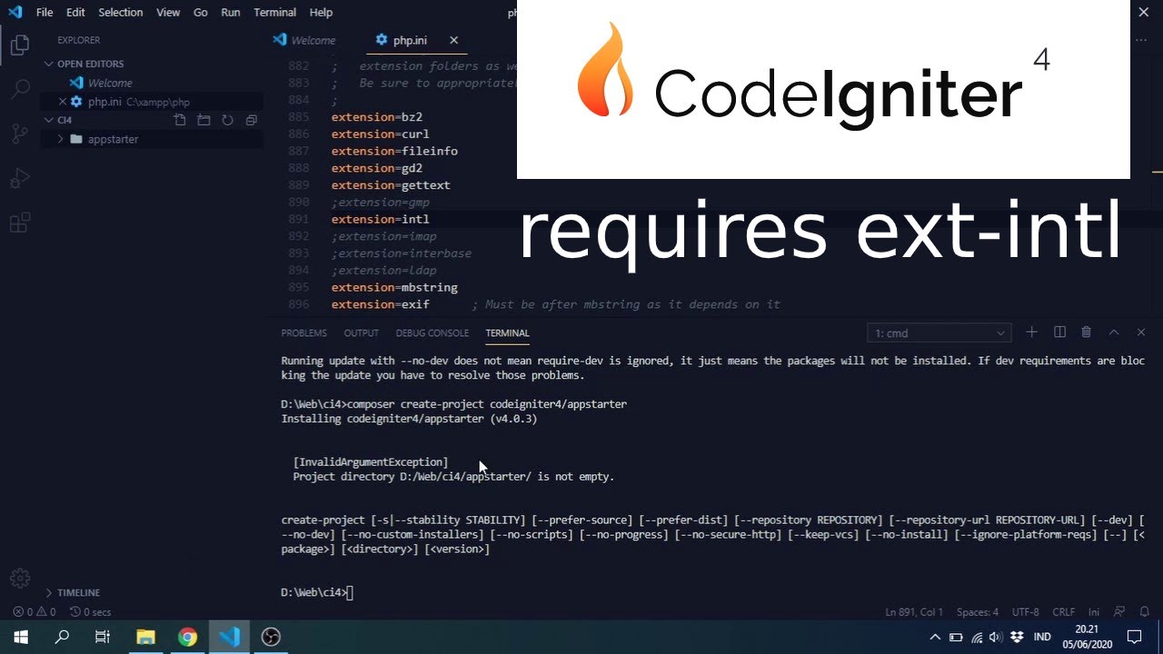Click line extension=intl in editor
The width and height of the screenshot is (1163, 654).
(380, 219)
